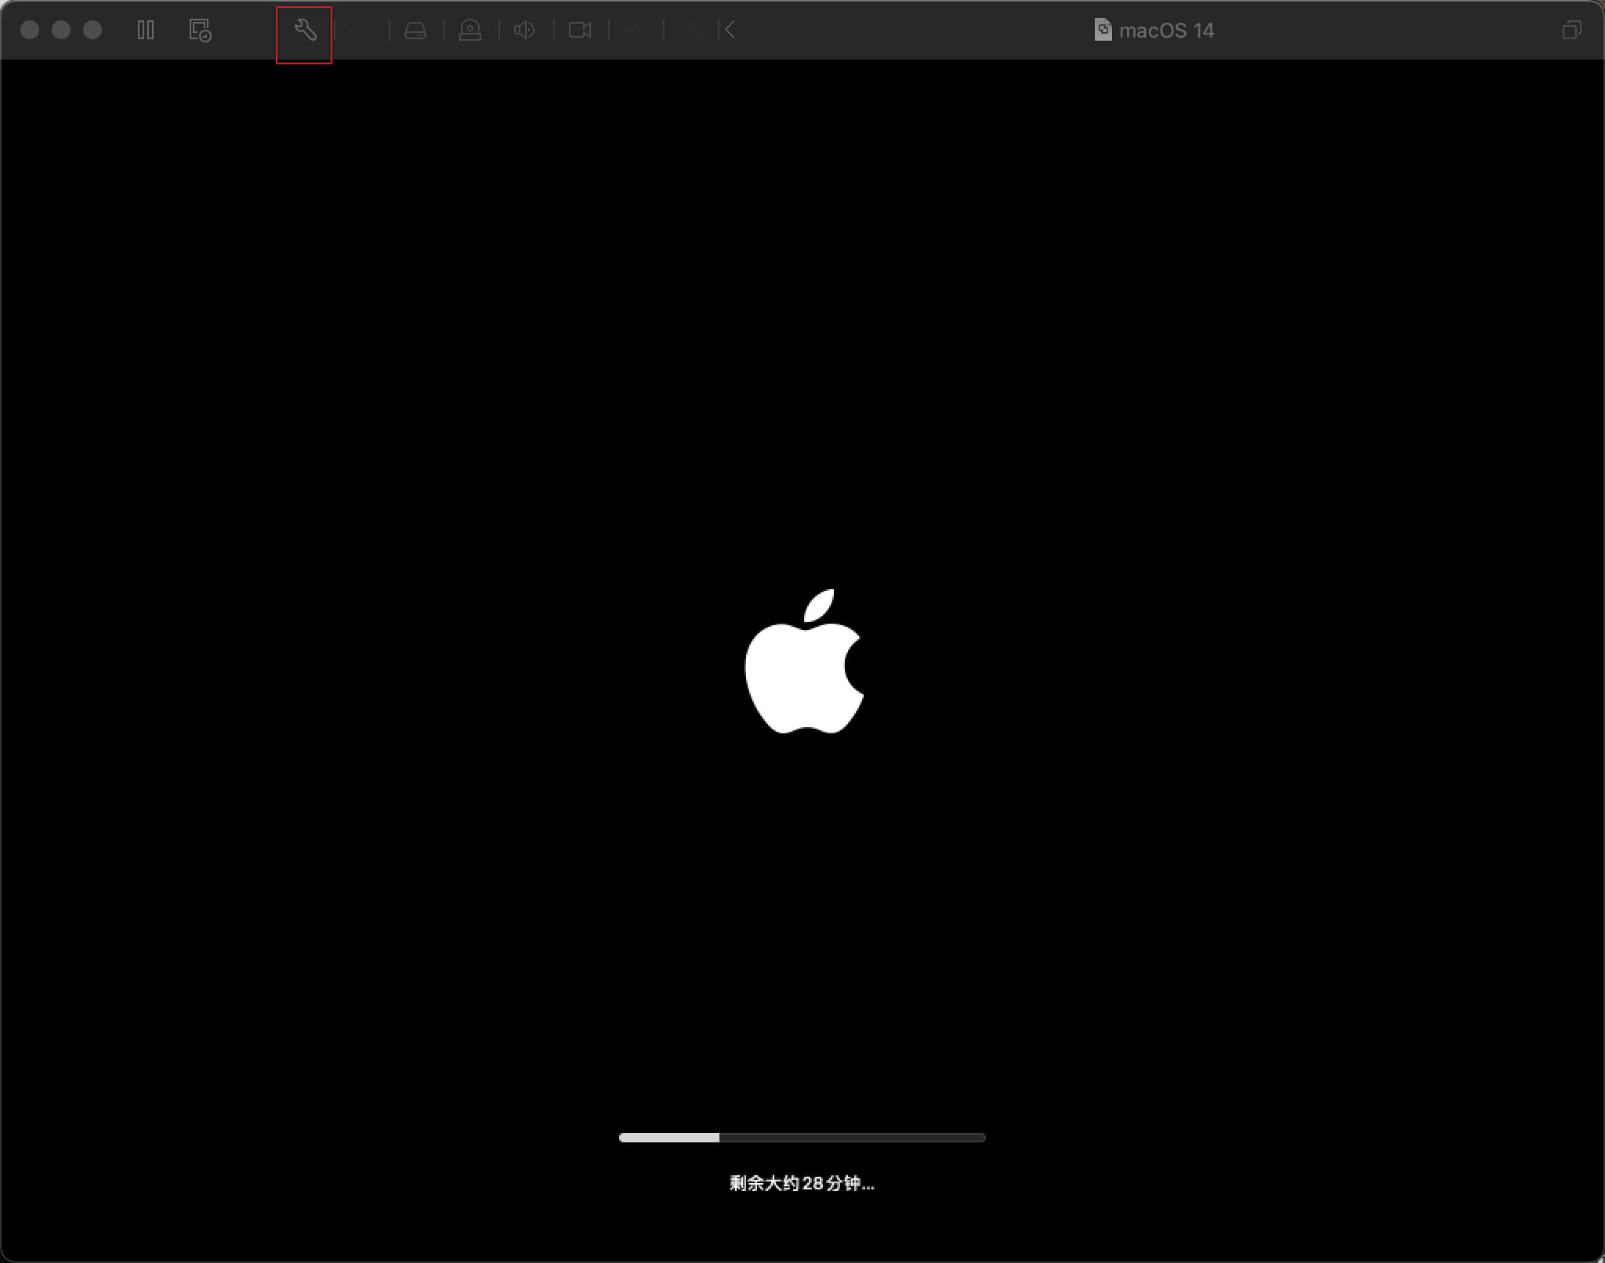This screenshot has width=1605, height=1263.
Task: Click the remaining time label below the progress bar
Action: pyautogui.click(x=802, y=1184)
